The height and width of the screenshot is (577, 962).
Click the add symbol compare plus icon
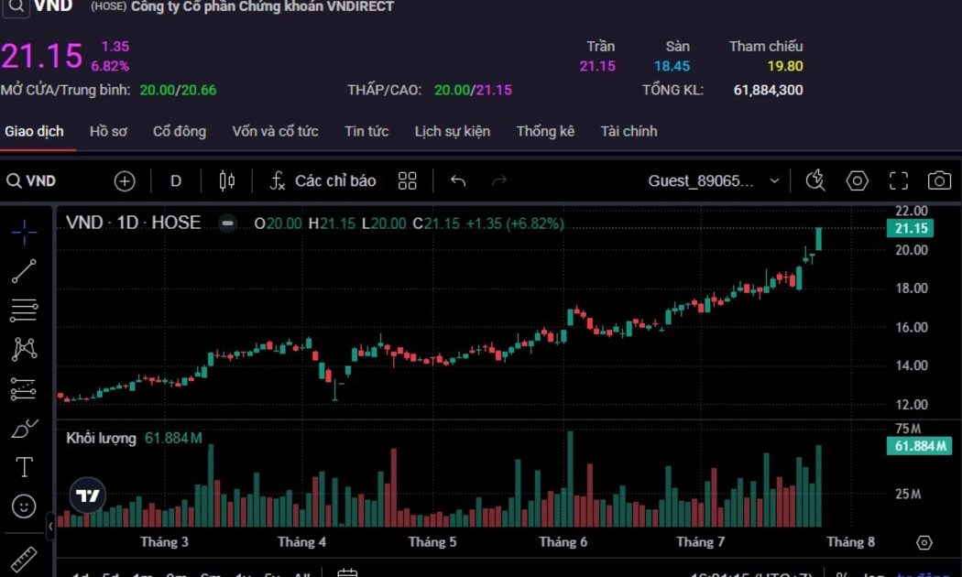pyautogui.click(x=125, y=181)
